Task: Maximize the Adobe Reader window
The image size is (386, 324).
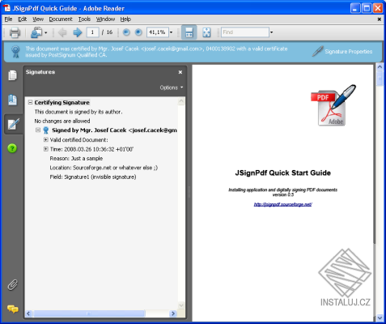Action: click(367, 8)
